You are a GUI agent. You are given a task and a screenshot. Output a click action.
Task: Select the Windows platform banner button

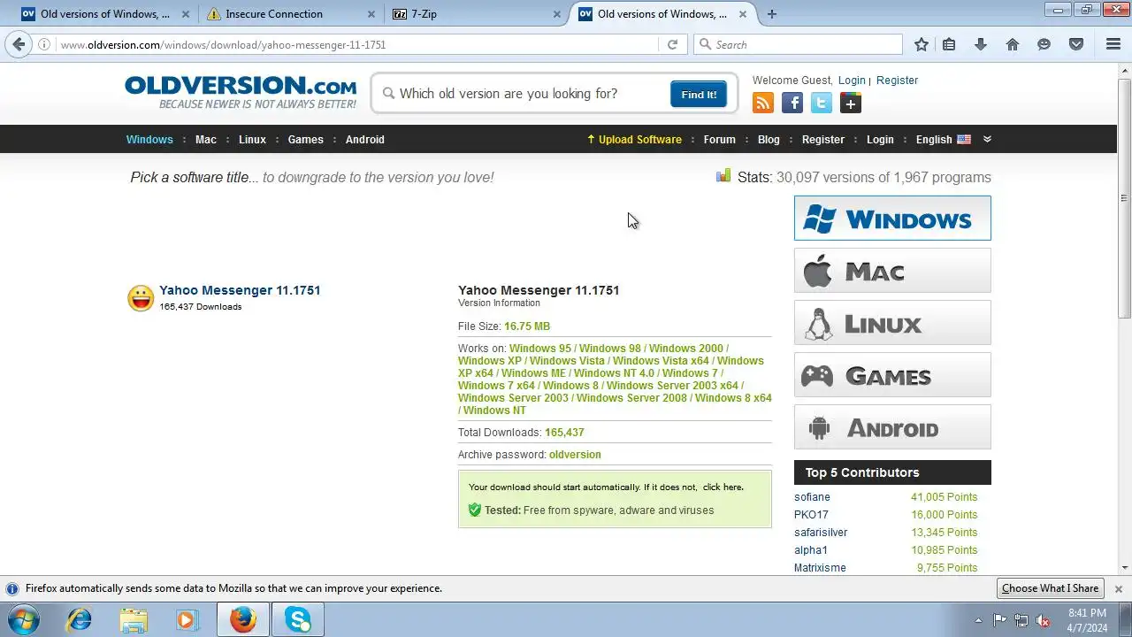point(892,218)
